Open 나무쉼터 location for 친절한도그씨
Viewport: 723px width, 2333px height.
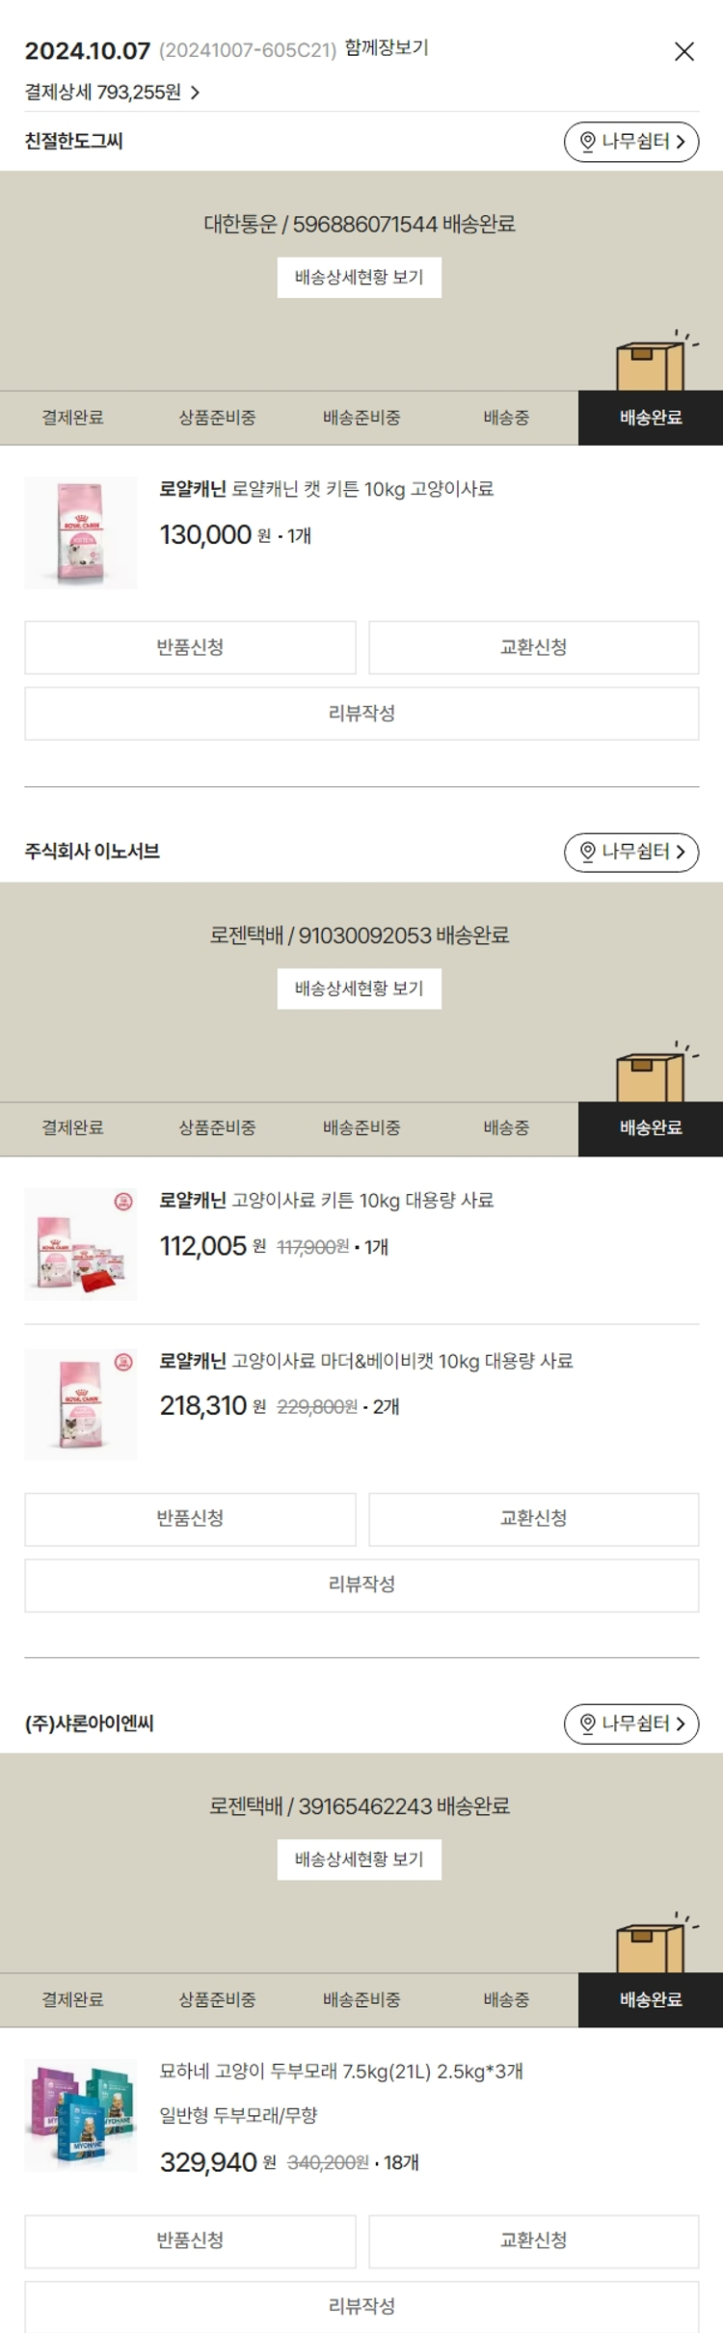(631, 142)
